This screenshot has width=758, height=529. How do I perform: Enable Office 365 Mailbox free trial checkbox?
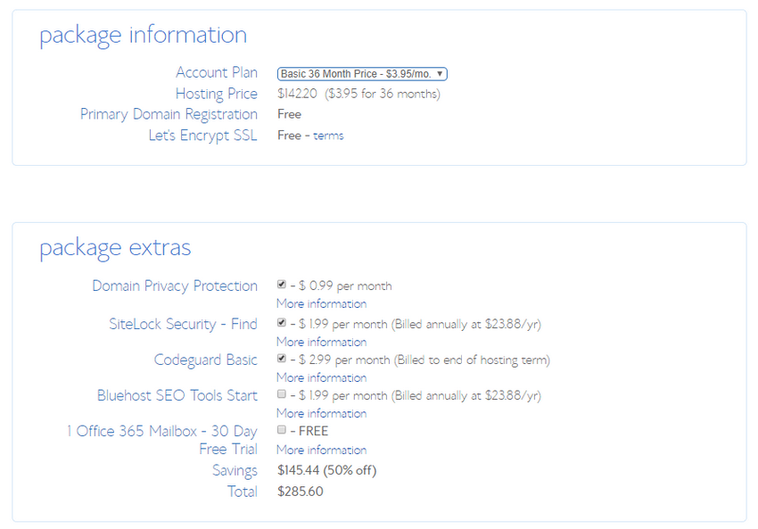[x=281, y=430]
